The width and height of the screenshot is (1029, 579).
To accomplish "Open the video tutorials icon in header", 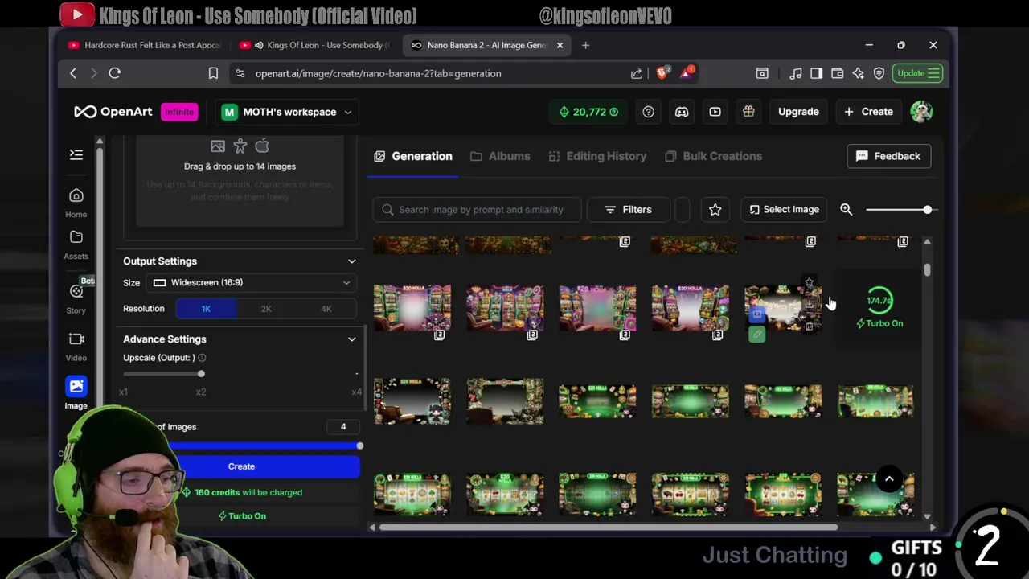I will click(715, 112).
